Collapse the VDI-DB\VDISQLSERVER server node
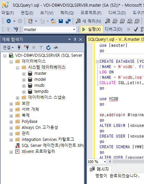This screenshot has width=144, height=184. point(5,56)
